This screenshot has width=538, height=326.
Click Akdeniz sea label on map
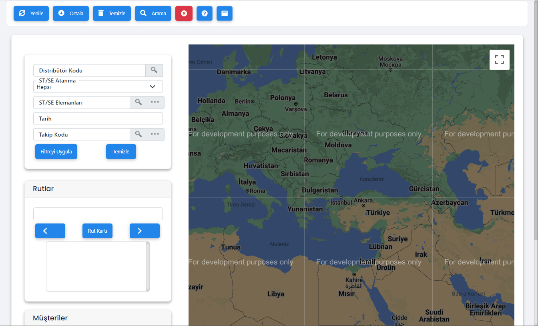[x=279, y=244]
